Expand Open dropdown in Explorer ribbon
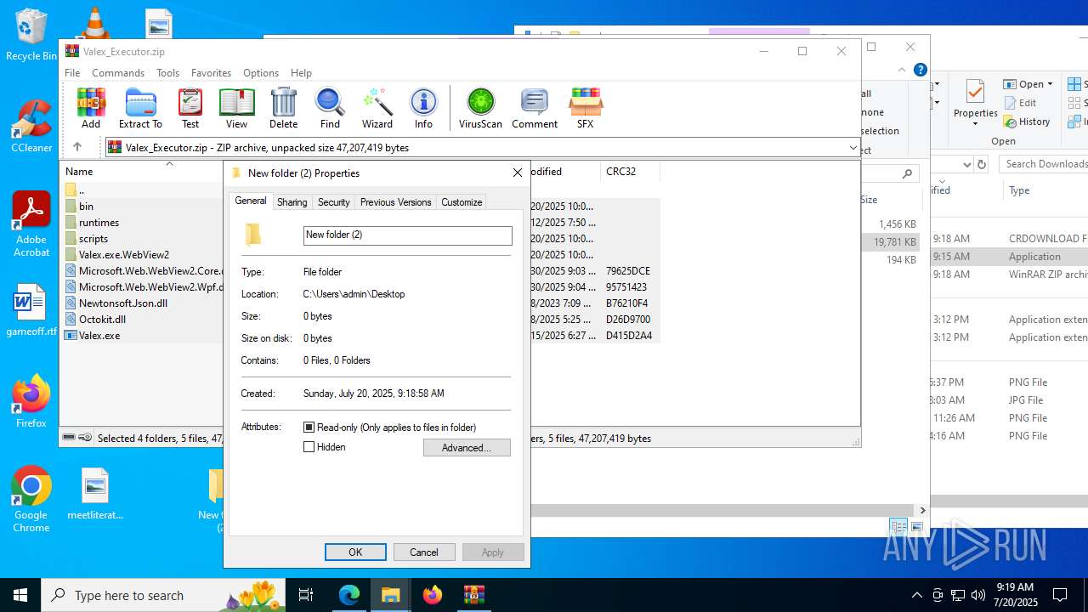The width and height of the screenshot is (1088, 612). tap(1050, 84)
